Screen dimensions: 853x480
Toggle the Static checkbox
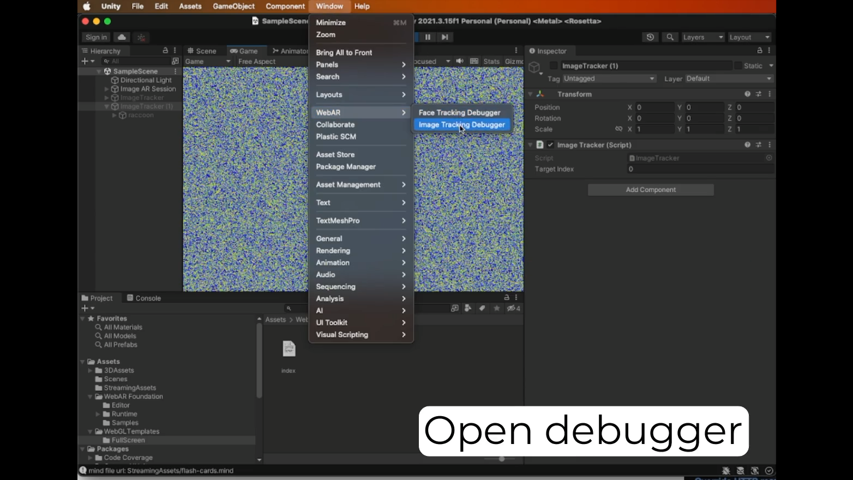(x=738, y=65)
